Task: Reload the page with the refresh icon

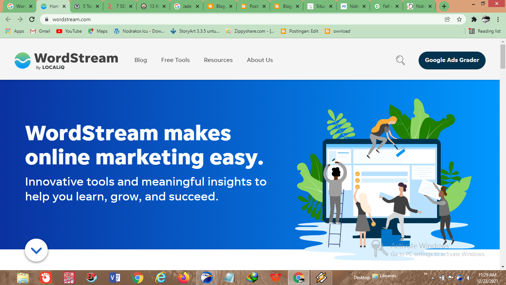Action: coord(32,19)
